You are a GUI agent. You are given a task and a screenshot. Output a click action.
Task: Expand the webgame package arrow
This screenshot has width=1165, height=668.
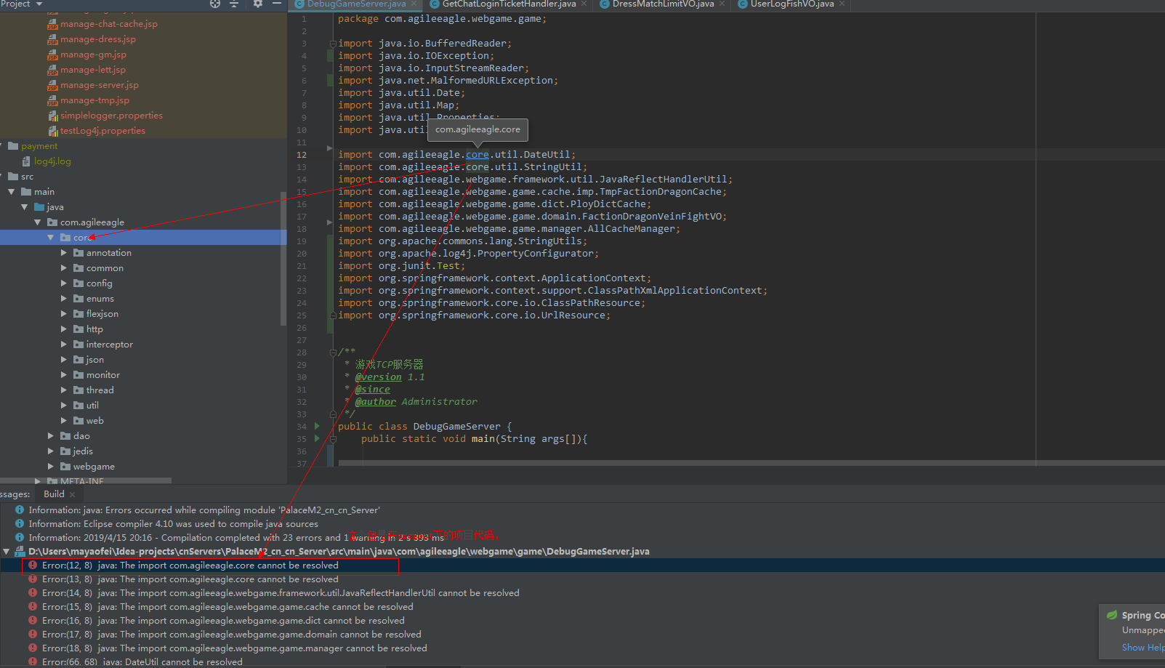click(x=51, y=467)
